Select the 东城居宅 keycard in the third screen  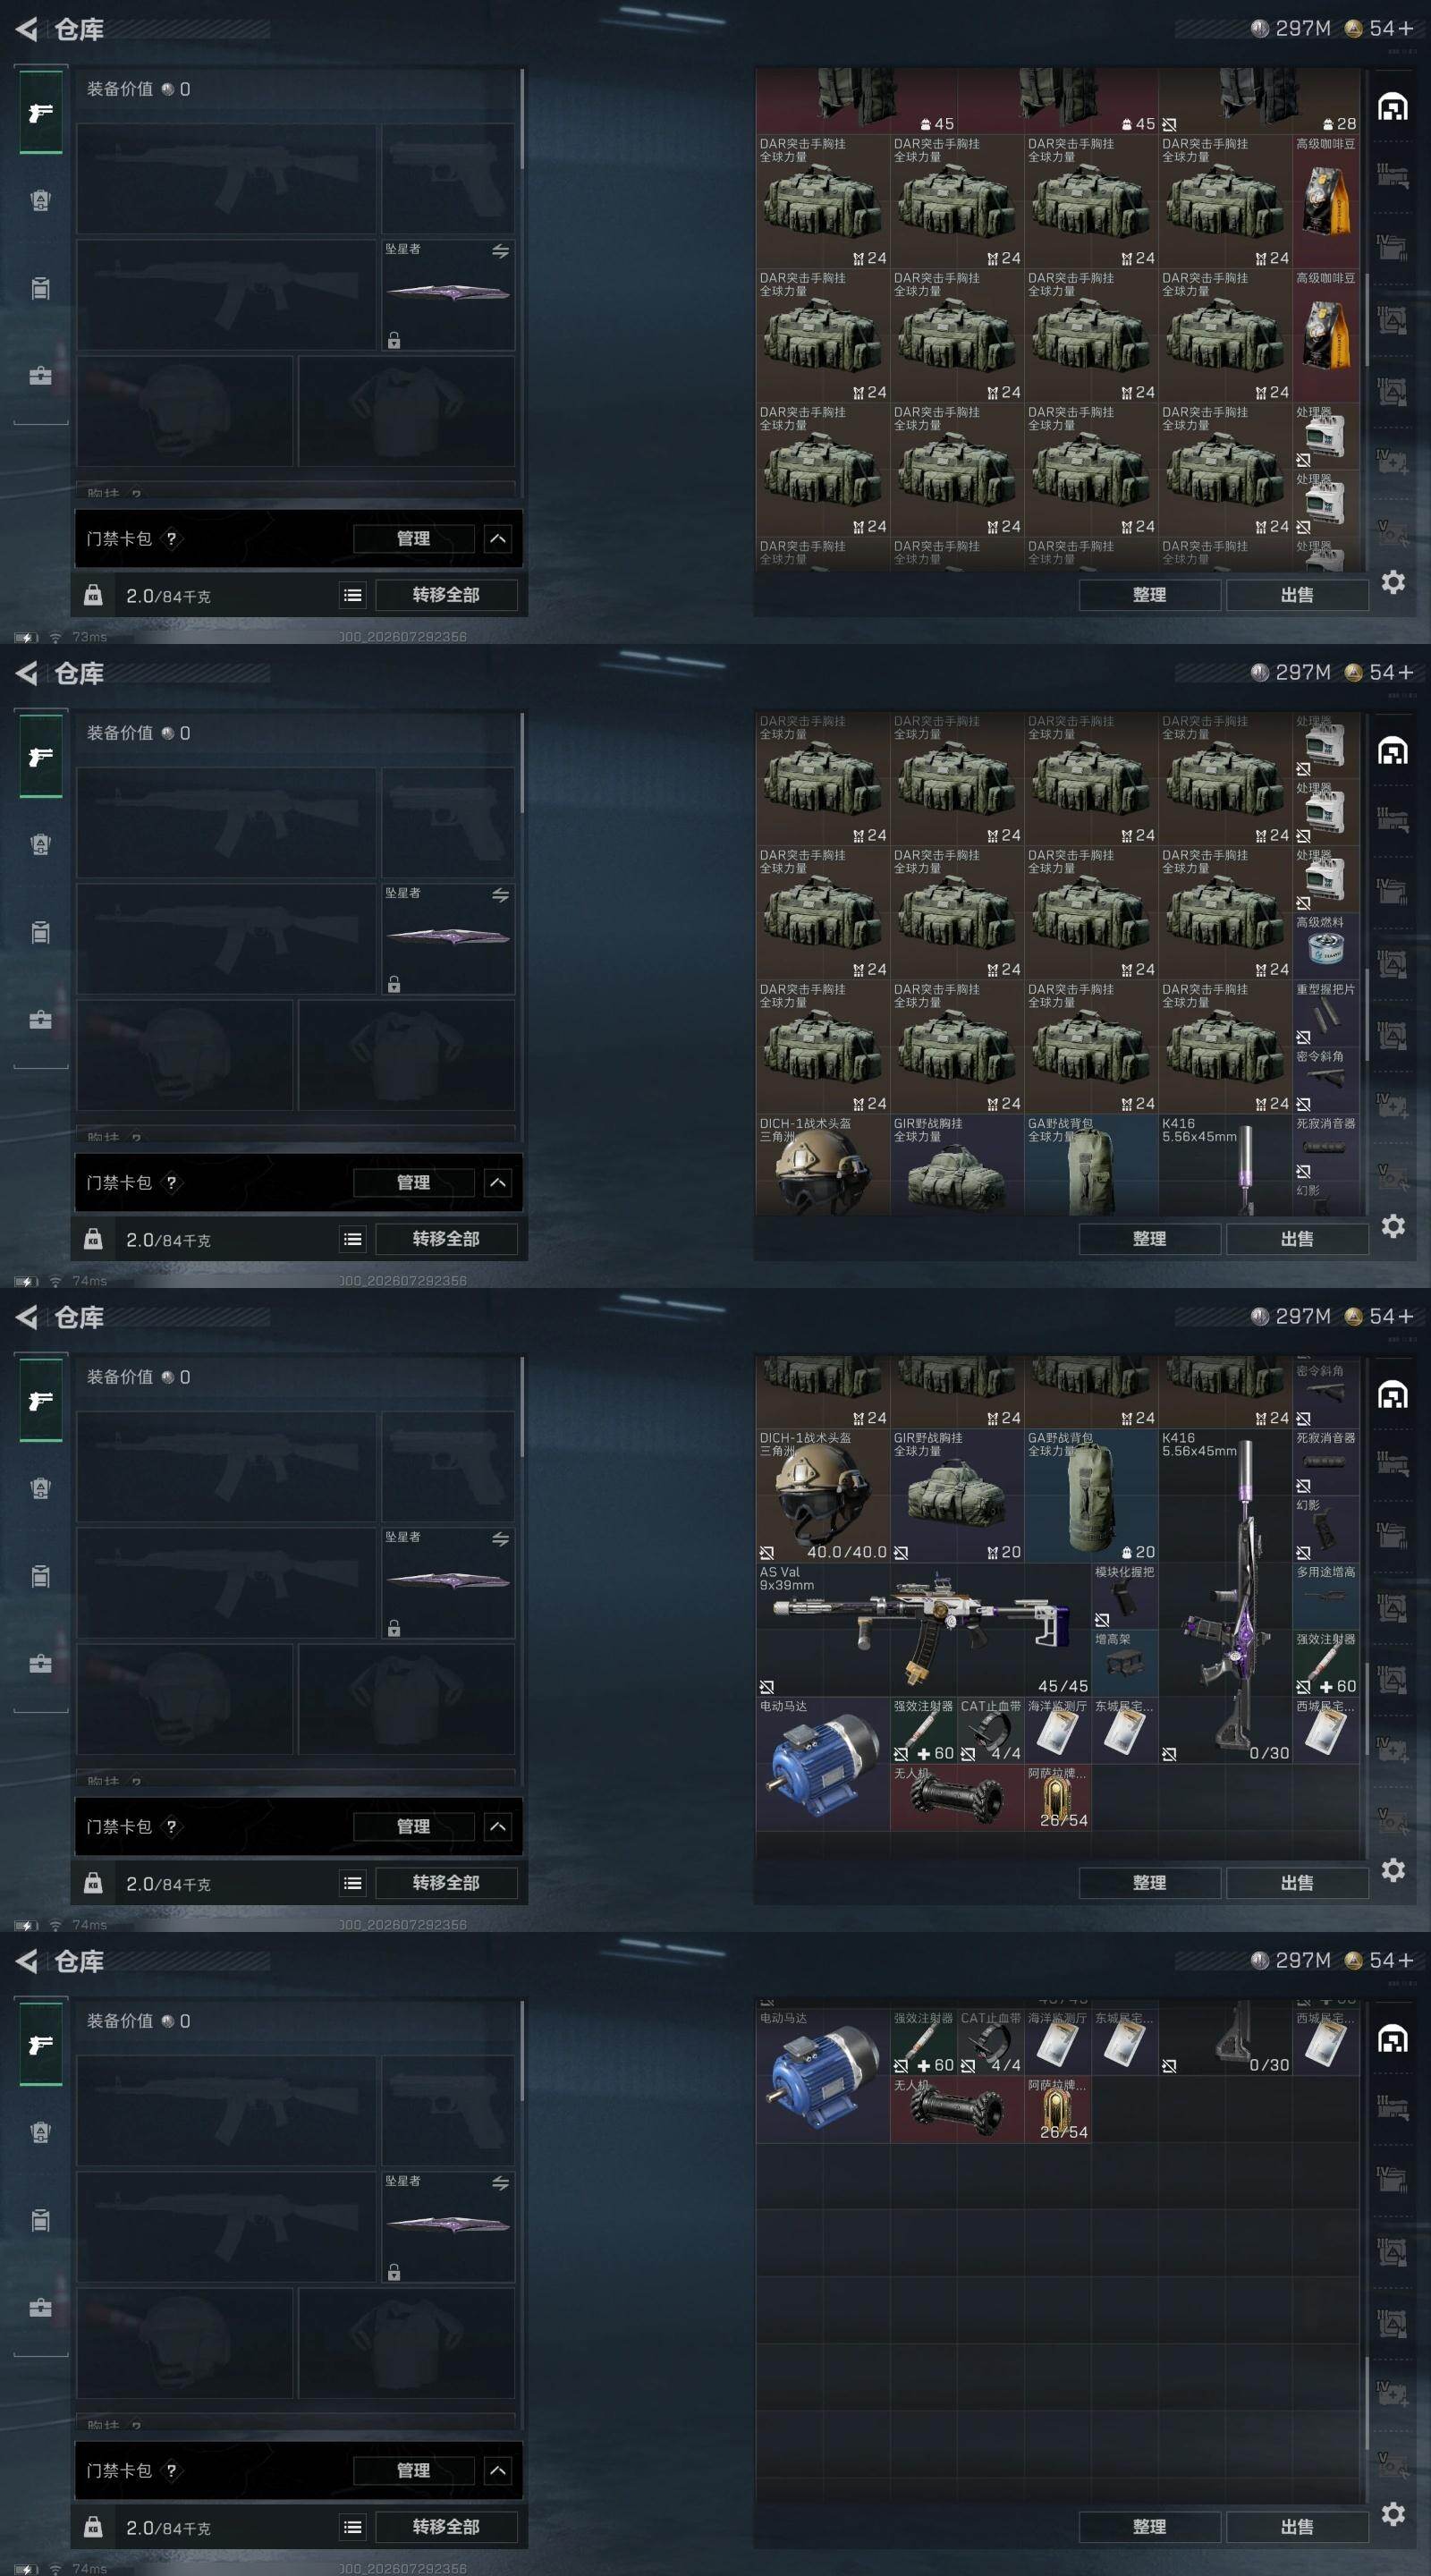1124,1730
